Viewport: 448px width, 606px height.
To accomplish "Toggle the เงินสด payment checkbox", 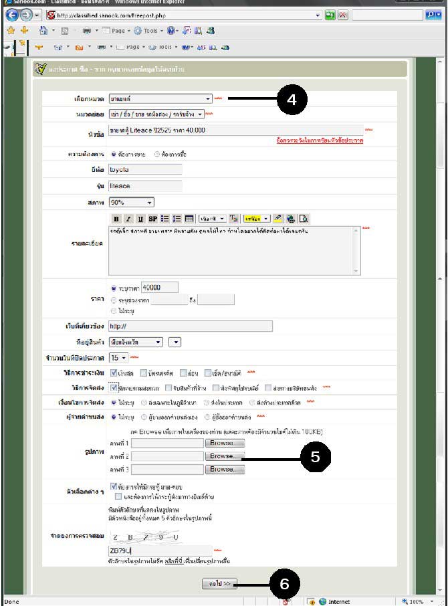I will [x=114, y=373].
